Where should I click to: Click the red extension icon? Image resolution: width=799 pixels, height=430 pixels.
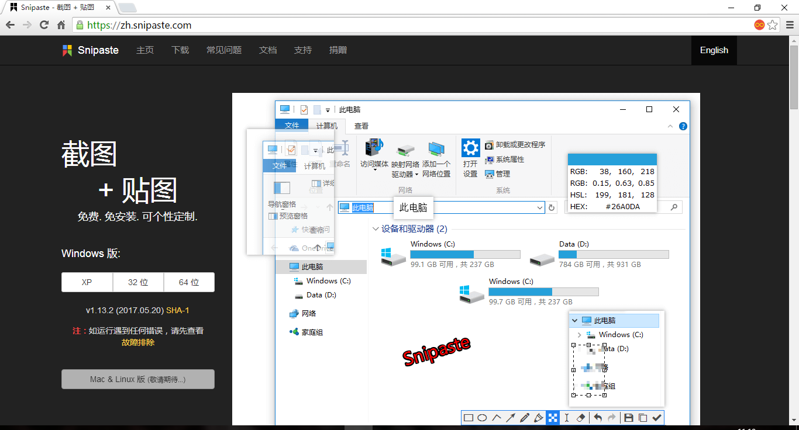pos(759,25)
